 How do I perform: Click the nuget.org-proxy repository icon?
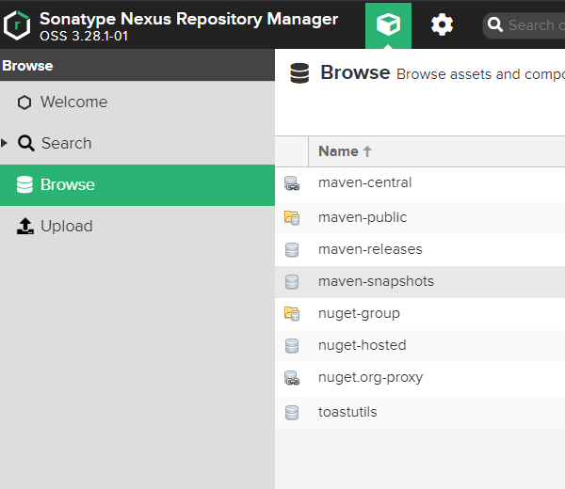pyautogui.click(x=292, y=378)
